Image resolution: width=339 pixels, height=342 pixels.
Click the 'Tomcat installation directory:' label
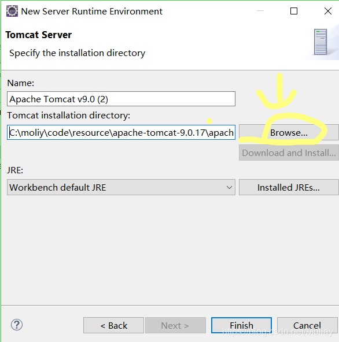pos(69,116)
